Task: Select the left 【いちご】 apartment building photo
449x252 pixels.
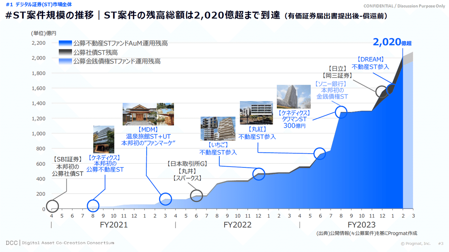Action: click(x=210, y=128)
